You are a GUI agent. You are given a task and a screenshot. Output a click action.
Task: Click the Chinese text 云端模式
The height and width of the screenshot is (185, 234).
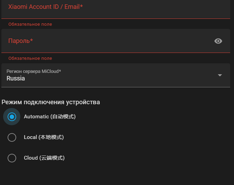pos(53,158)
